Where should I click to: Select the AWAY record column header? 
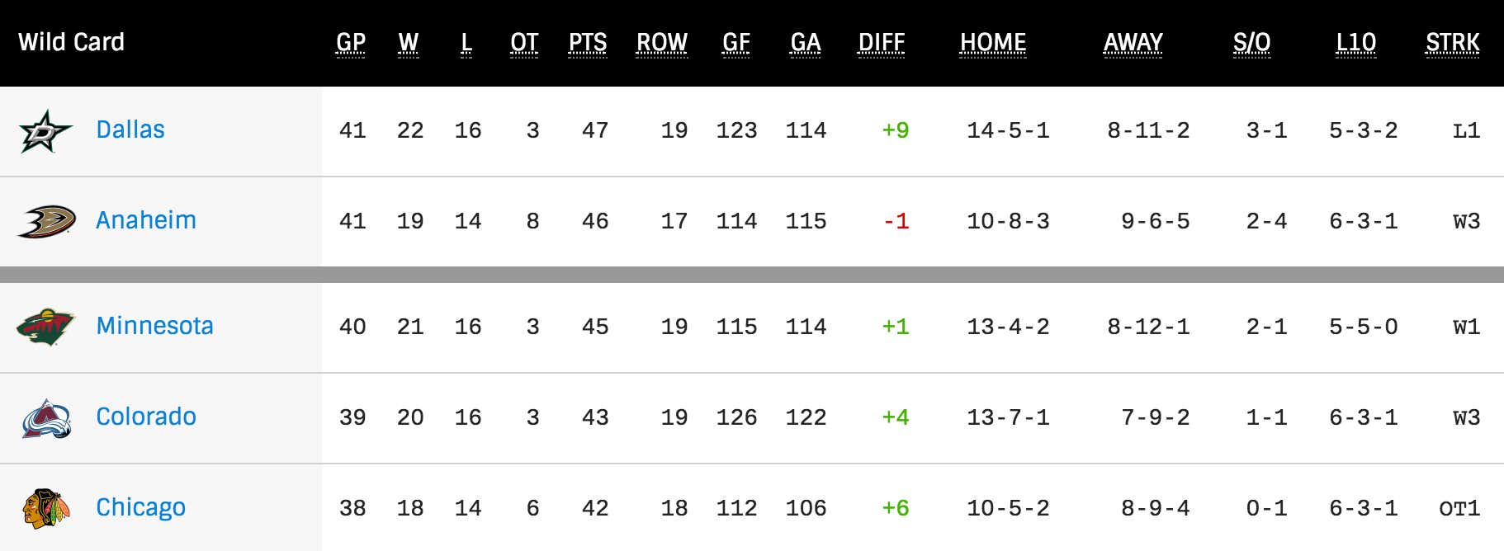click(x=1133, y=42)
